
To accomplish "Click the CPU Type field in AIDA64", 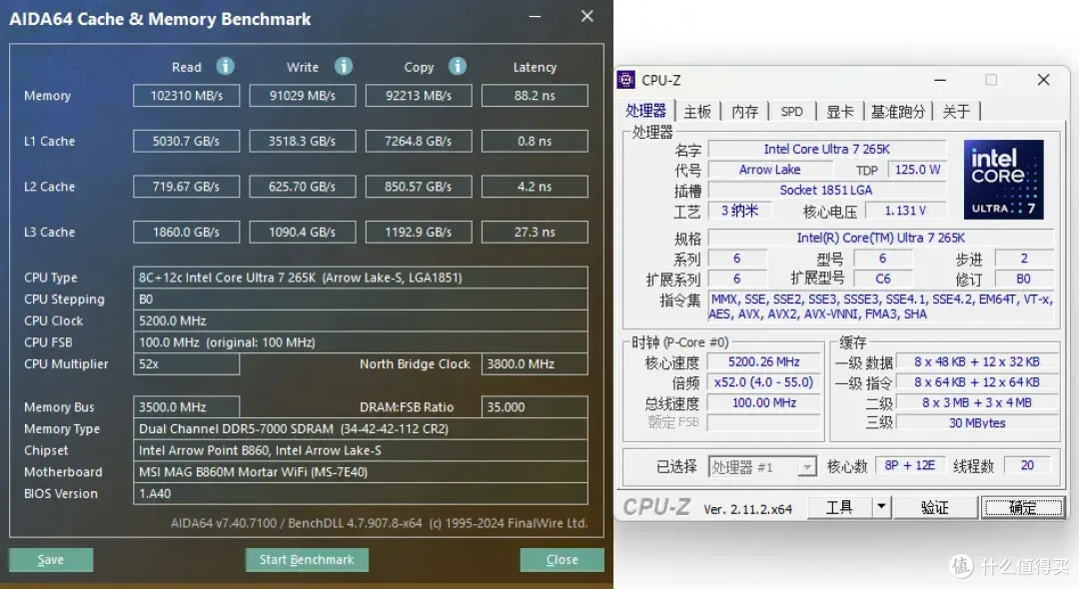I will (x=361, y=278).
